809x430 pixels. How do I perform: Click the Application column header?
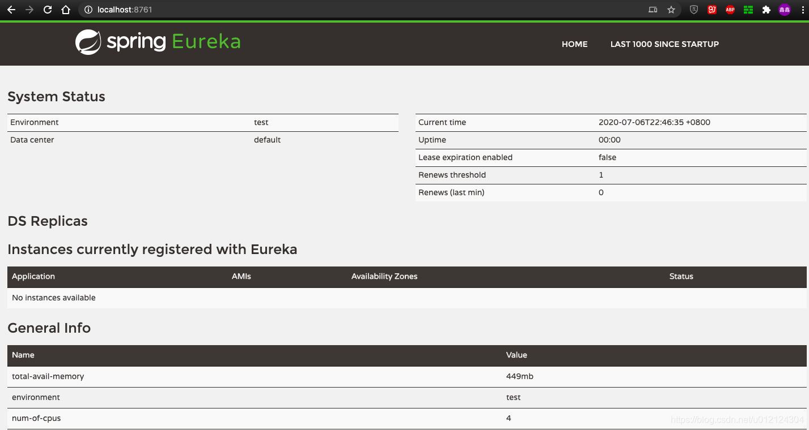click(33, 276)
